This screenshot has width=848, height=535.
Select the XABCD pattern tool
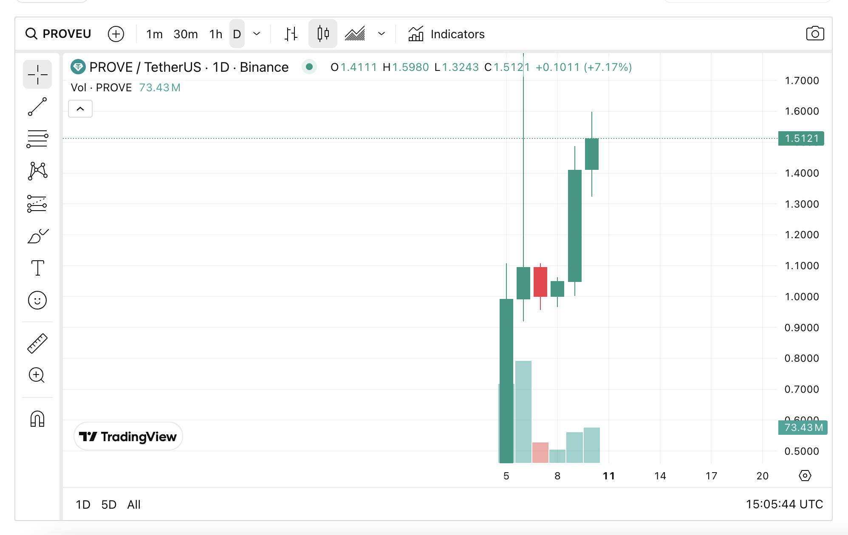point(37,171)
